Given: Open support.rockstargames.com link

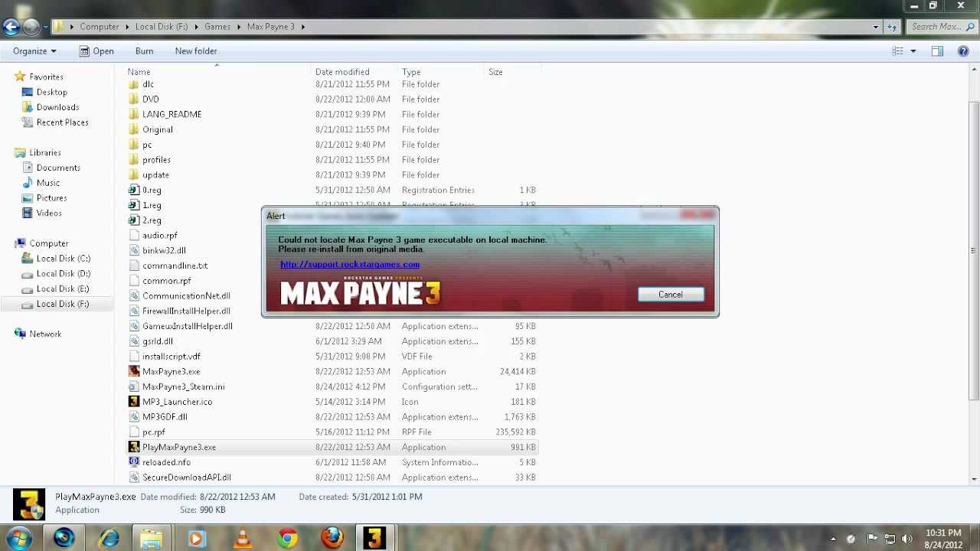Looking at the screenshot, I should pos(350,264).
